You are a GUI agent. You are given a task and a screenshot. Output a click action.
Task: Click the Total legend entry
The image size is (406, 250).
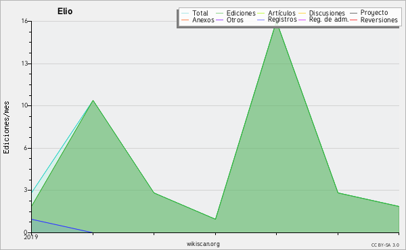pyautogui.click(x=195, y=13)
